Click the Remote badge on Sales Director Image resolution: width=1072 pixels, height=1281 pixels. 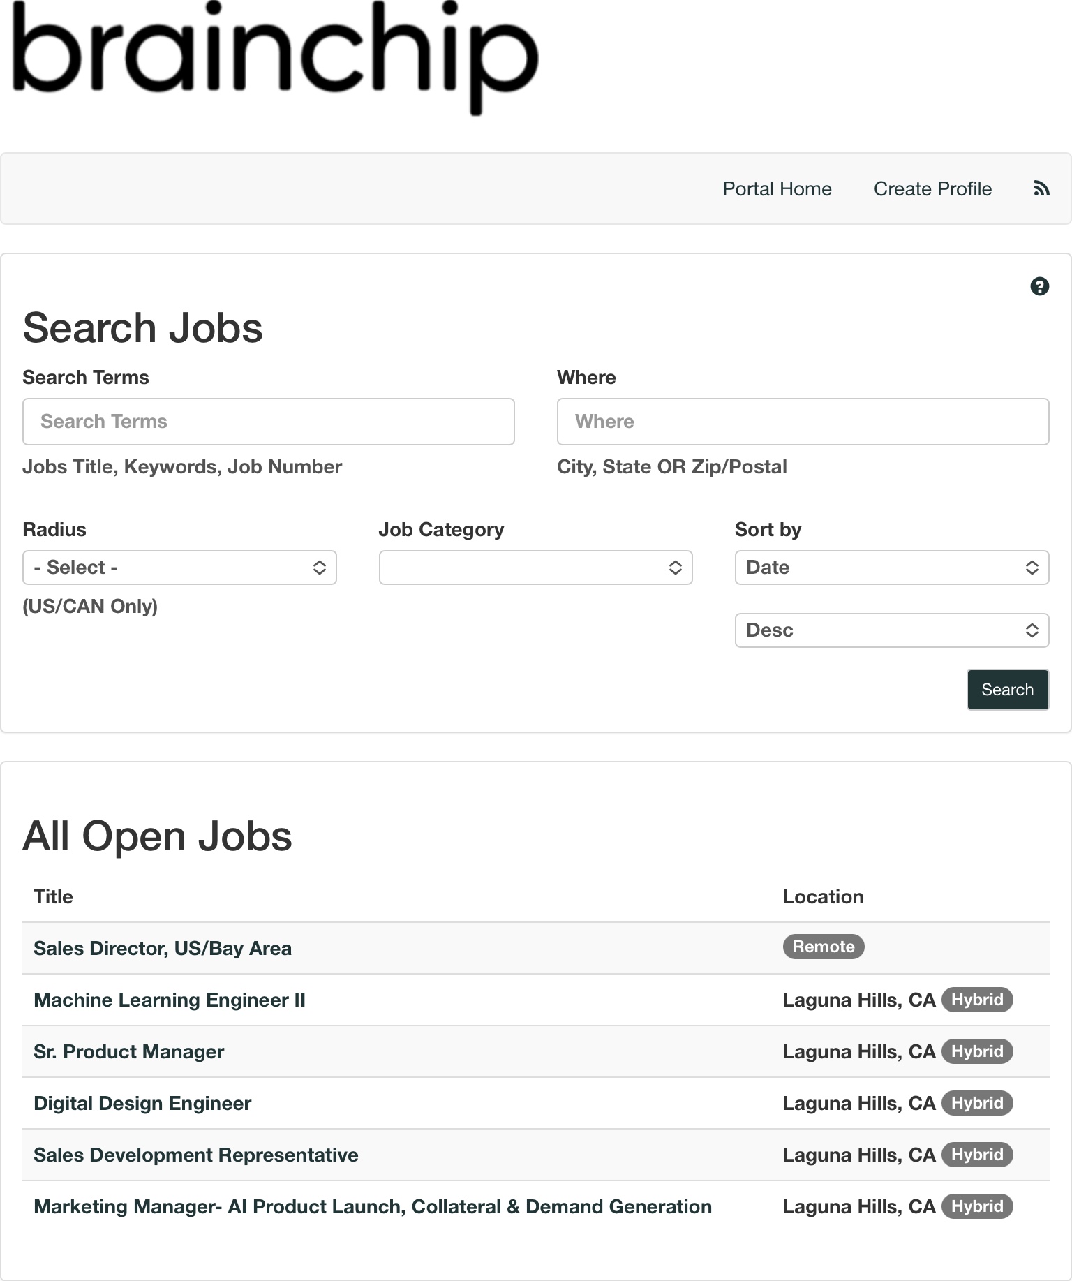[x=824, y=947]
